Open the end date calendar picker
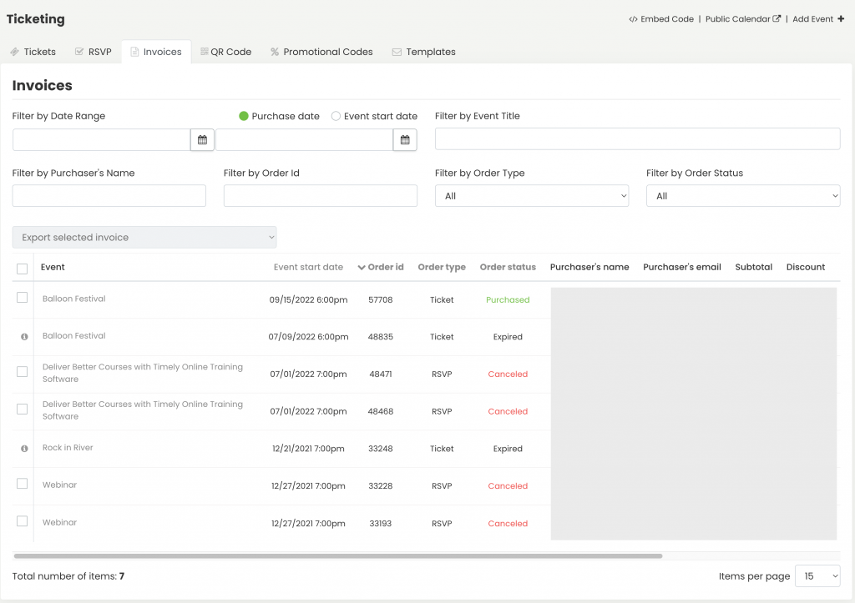The width and height of the screenshot is (855, 603). click(405, 140)
